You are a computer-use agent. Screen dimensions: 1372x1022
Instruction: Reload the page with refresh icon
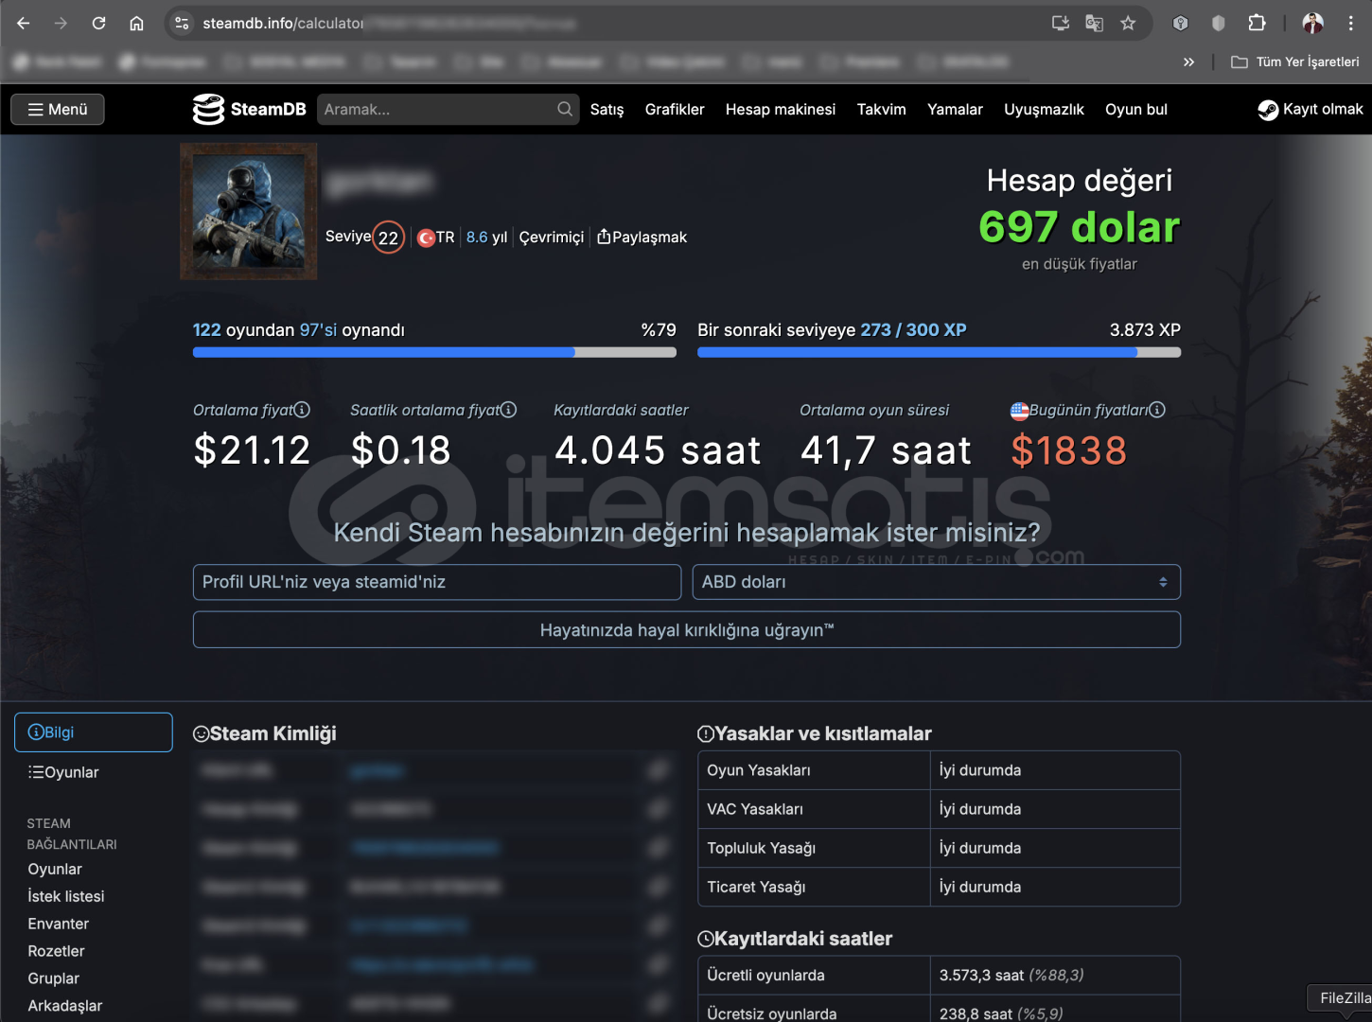click(98, 23)
